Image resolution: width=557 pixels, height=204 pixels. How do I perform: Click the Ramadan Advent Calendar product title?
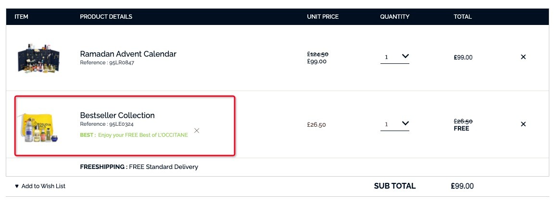point(128,54)
